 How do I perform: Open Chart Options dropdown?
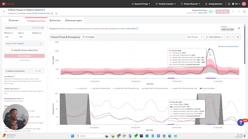(214, 37)
